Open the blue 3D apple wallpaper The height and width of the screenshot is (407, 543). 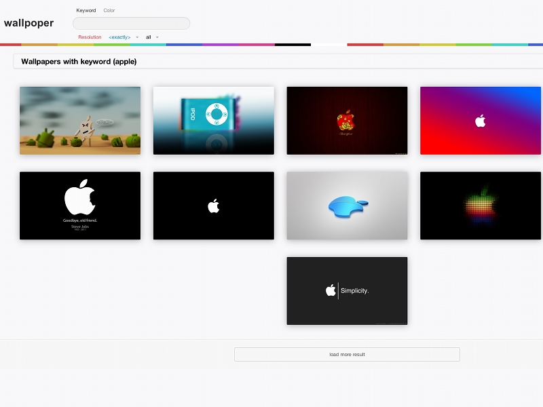coord(347,206)
